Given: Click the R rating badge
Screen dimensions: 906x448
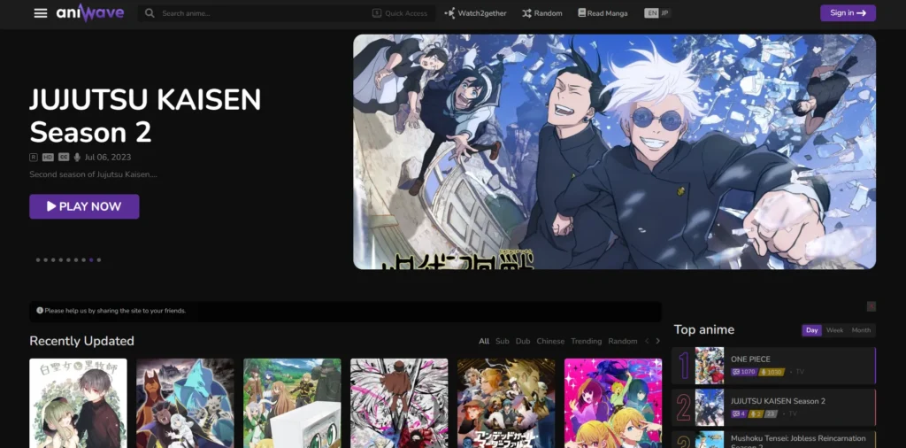Looking at the screenshot, I should [x=34, y=158].
